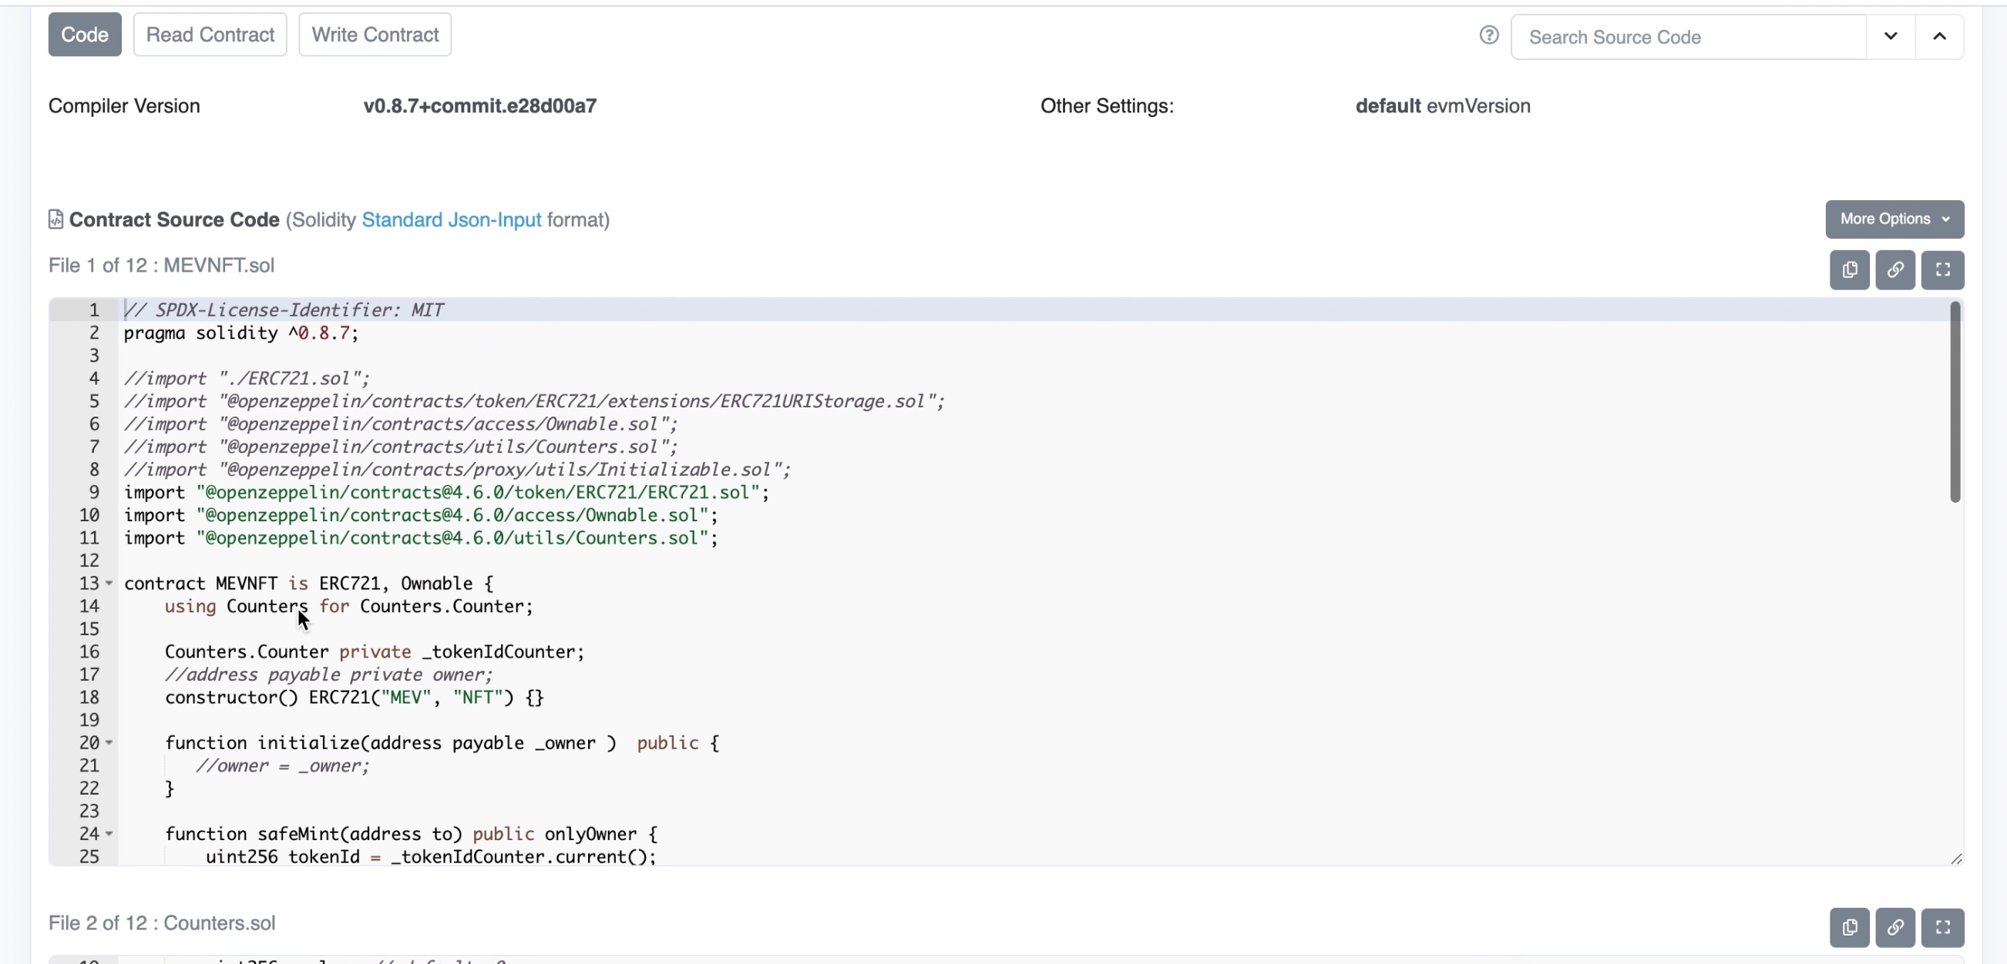Select the Code tab
The width and height of the screenshot is (2007, 964).
click(x=84, y=34)
